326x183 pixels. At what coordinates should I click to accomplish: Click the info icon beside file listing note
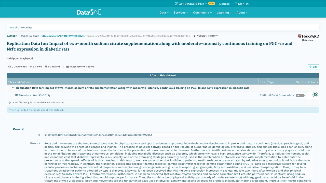[10, 102]
